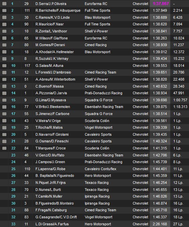Select N.Piquet Jr/R.Frijns driver entry

(x=51, y=183)
